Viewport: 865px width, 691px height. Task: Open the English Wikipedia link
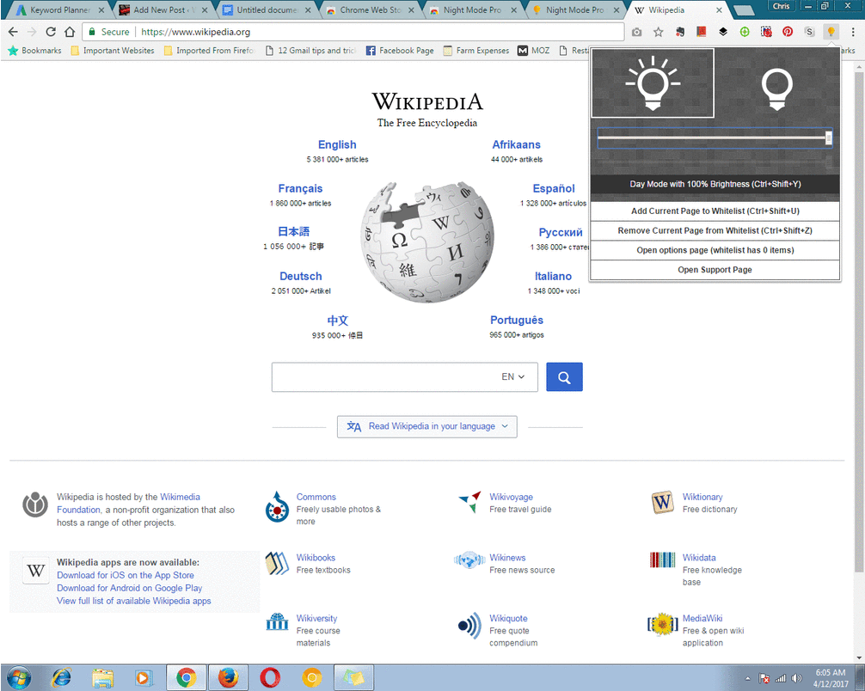tap(337, 144)
